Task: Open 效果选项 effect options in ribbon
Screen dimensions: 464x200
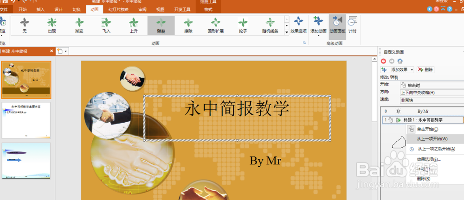Action: click(x=298, y=25)
